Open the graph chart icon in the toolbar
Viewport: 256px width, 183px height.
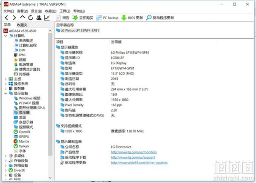tap(47, 17)
